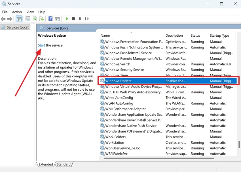
Task: Select Windows Time service name
Action: 116,75
